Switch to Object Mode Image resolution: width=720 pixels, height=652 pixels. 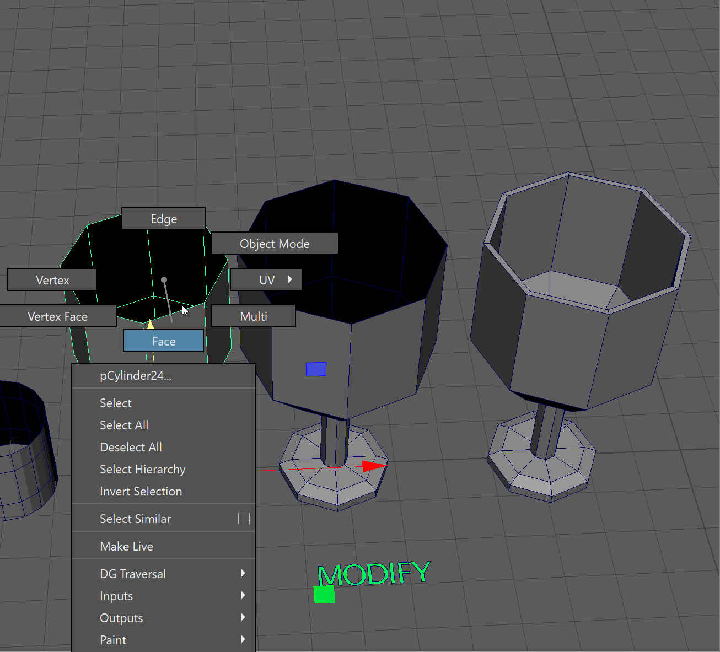275,244
